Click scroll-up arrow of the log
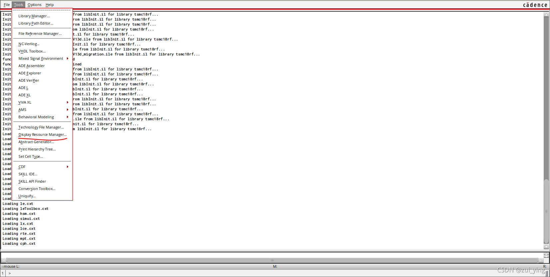 (546, 14)
